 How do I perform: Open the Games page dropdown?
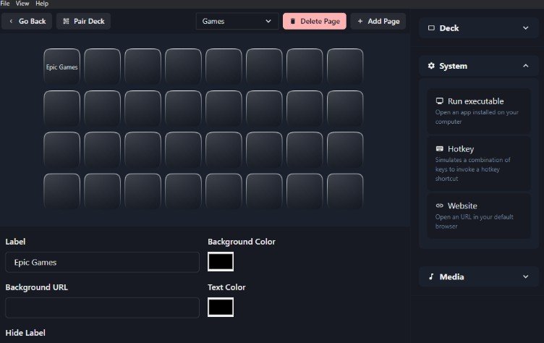coord(237,21)
